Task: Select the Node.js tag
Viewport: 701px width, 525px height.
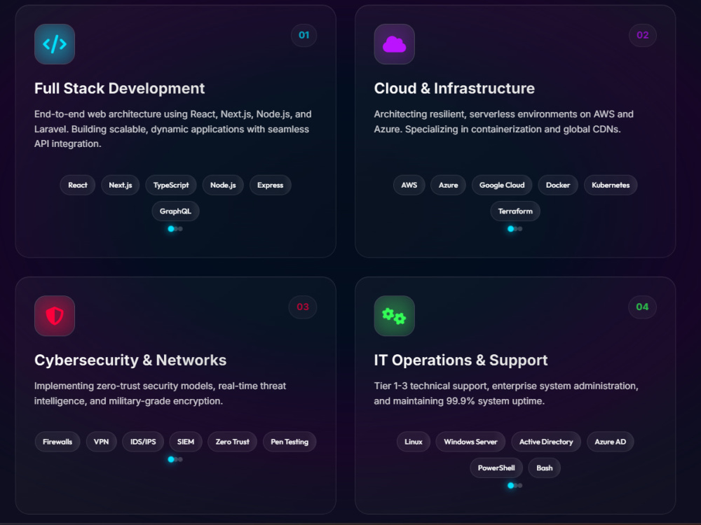Action: click(223, 185)
